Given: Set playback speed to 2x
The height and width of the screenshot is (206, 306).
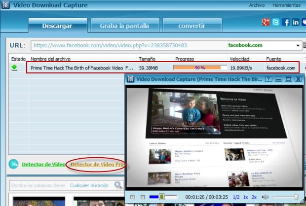Looking at the screenshot, I should (254, 197).
